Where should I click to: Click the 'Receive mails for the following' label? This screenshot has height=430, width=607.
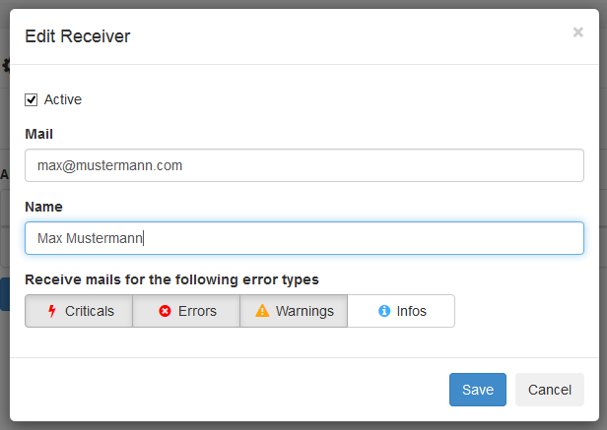[x=171, y=279]
